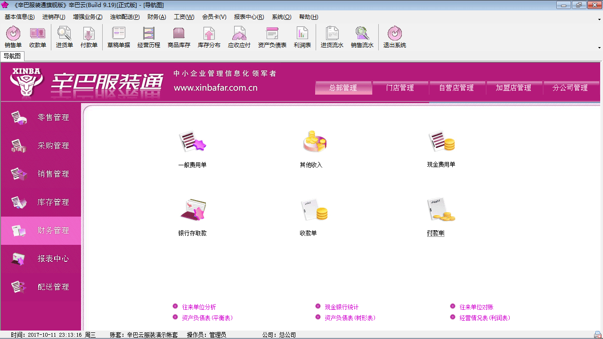Open 库存分布 toolbar icon
603x339 pixels.
(209, 37)
